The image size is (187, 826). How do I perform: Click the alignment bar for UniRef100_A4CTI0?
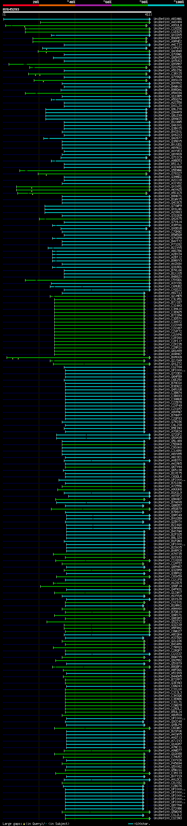click(107, 45)
